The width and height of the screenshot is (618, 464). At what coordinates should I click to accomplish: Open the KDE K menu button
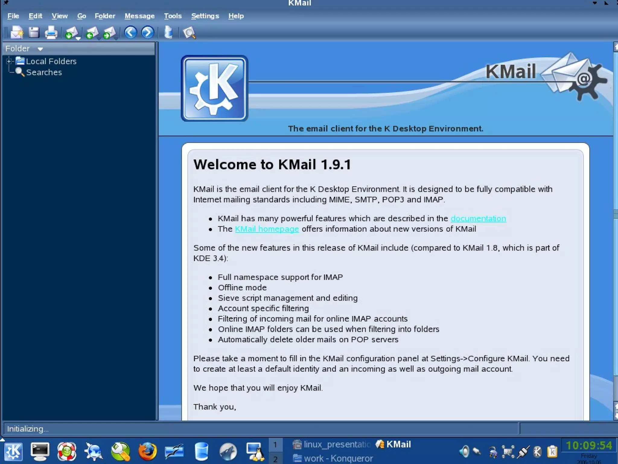coord(13,452)
